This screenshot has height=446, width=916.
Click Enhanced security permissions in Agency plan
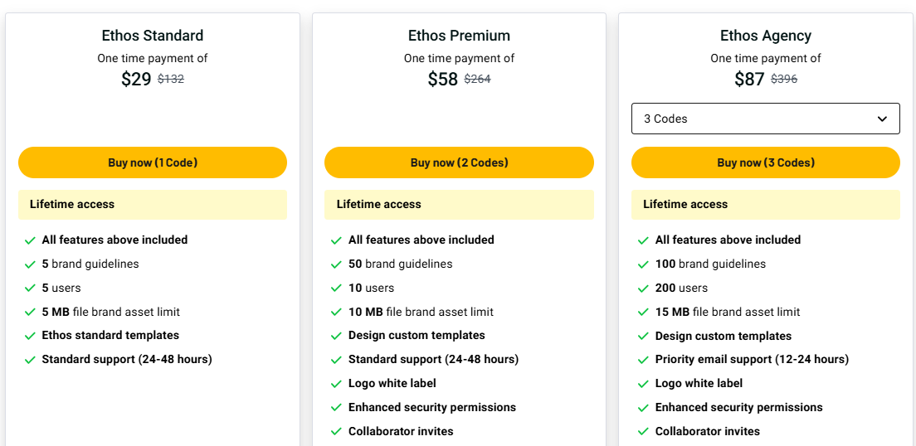[738, 407]
